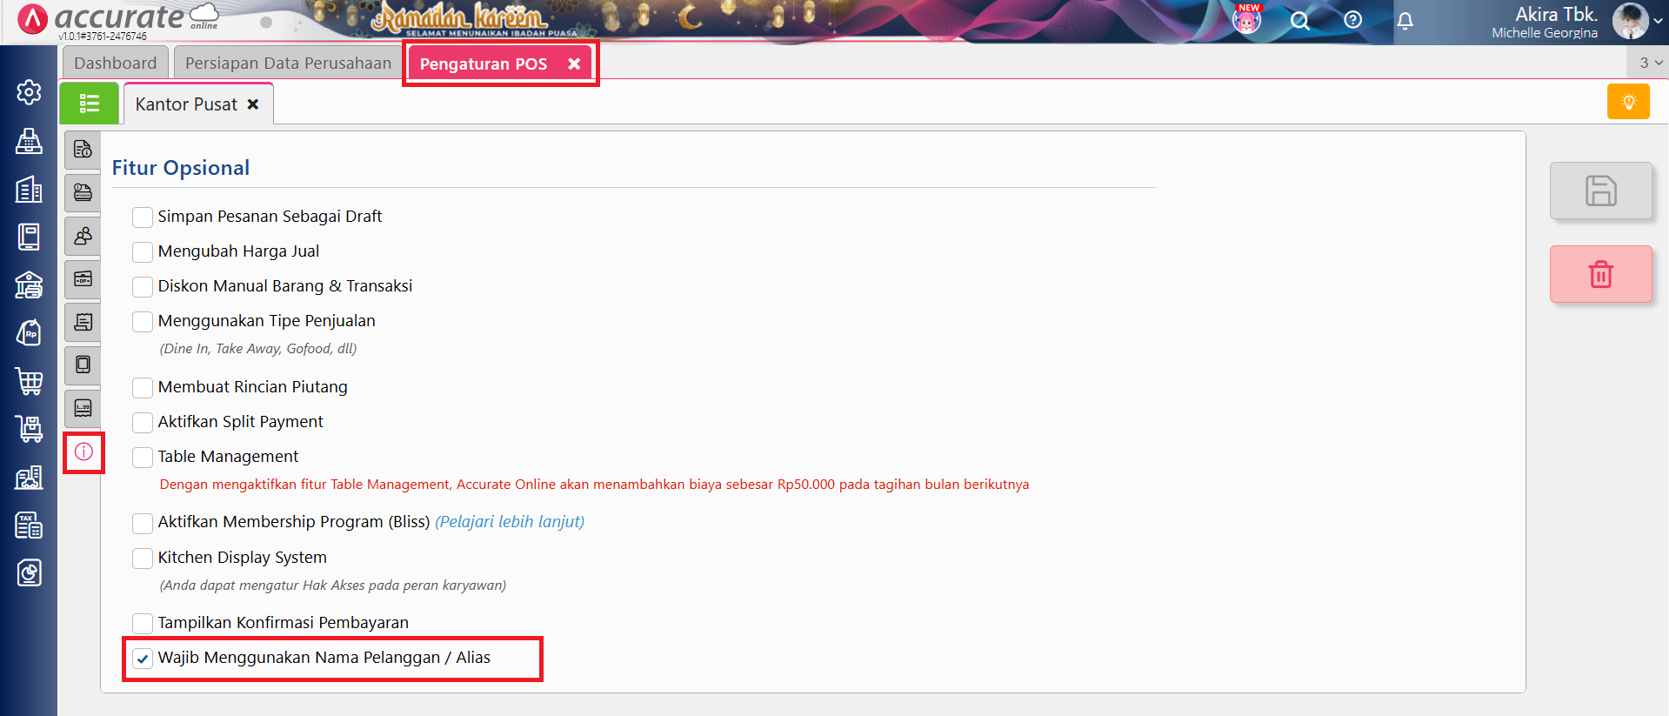The width and height of the screenshot is (1669, 716).
Task: Click the red trash delete button
Action: point(1600,274)
